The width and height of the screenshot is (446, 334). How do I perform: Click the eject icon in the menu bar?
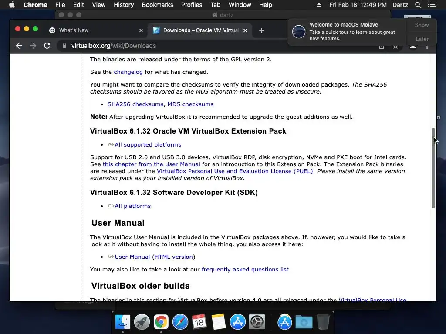319,5
